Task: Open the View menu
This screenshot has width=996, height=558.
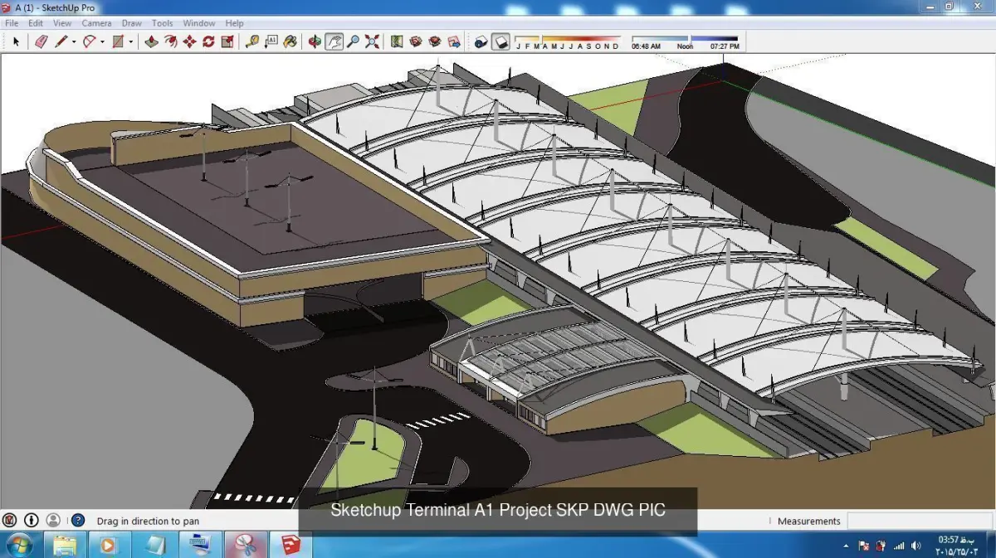Action: (62, 23)
